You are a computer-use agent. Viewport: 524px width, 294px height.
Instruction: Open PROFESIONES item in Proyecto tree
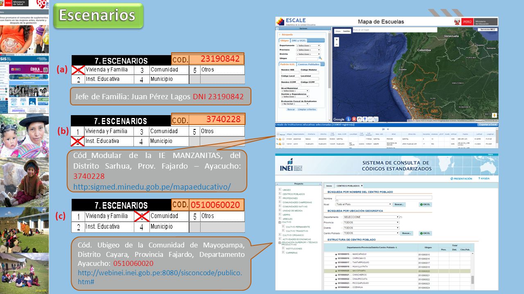click(x=290, y=198)
